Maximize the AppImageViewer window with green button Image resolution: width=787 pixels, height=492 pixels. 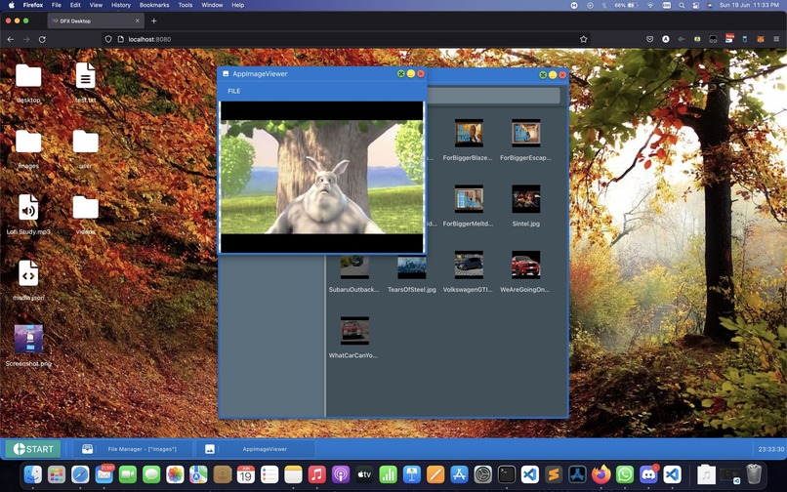401,74
